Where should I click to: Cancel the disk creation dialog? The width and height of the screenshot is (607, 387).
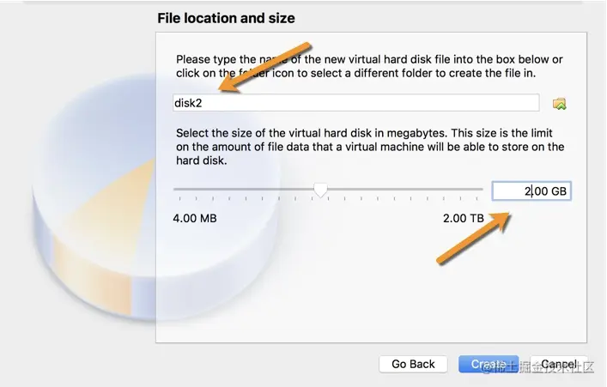pyautogui.click(x=559, y=364)
